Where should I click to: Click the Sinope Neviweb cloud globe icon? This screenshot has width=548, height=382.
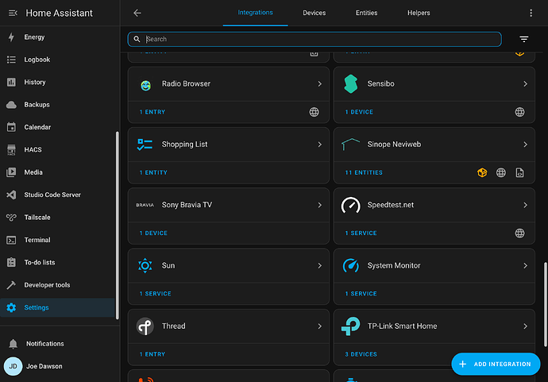pyautogui.click(x=501, y=172)
